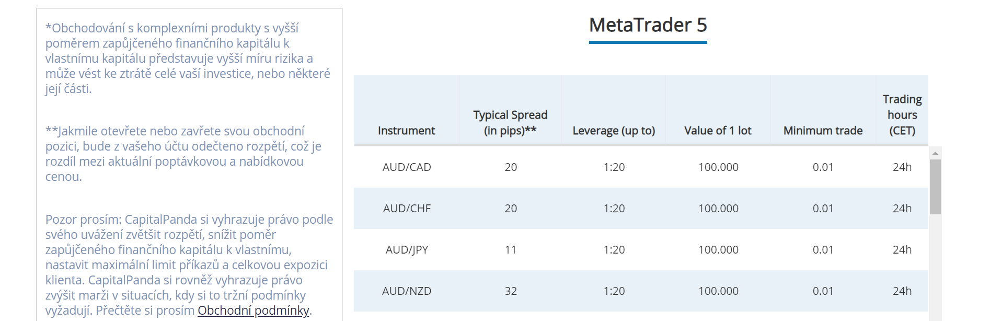Click the Value of 1 lot header
This screenshot has height=321, width=990.
(718, 131)
